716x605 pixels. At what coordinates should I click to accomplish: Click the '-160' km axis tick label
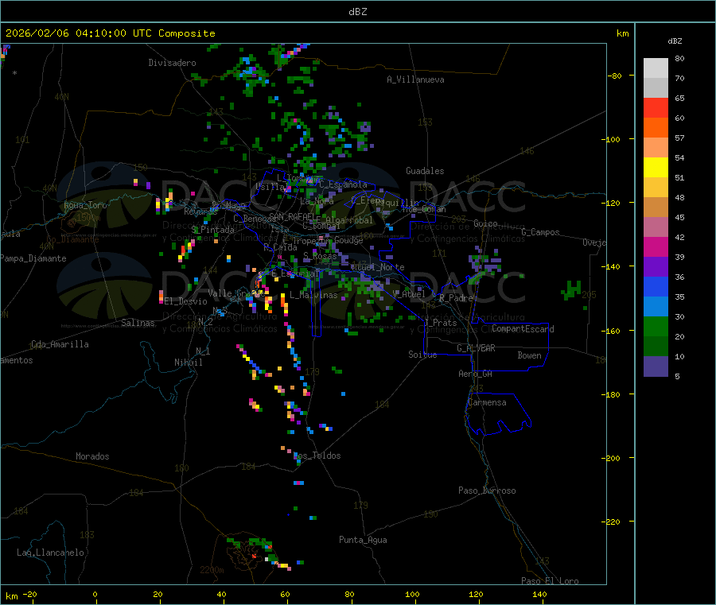click(611, 331)
